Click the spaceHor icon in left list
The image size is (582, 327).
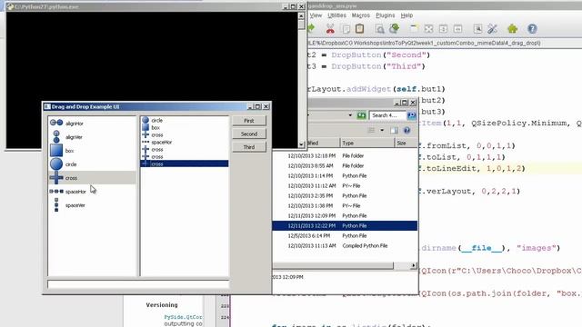[x=56, y=192]
